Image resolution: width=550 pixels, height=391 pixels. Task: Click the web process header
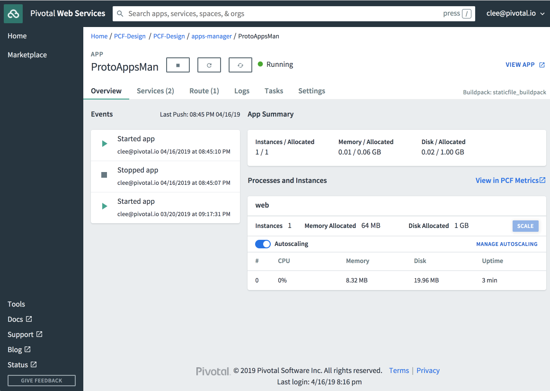[397, 206]
